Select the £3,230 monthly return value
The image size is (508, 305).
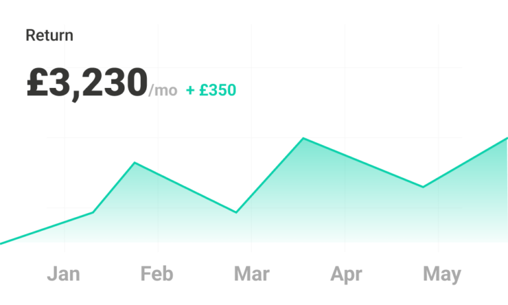click(x=87, y=83)
